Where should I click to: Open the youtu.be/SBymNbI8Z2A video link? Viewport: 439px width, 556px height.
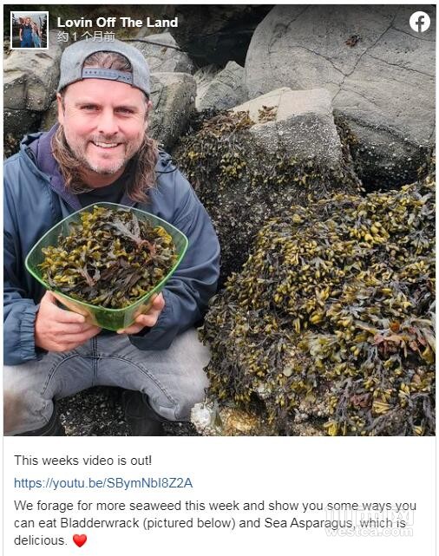pyautogui.click(x=103, y=483)
